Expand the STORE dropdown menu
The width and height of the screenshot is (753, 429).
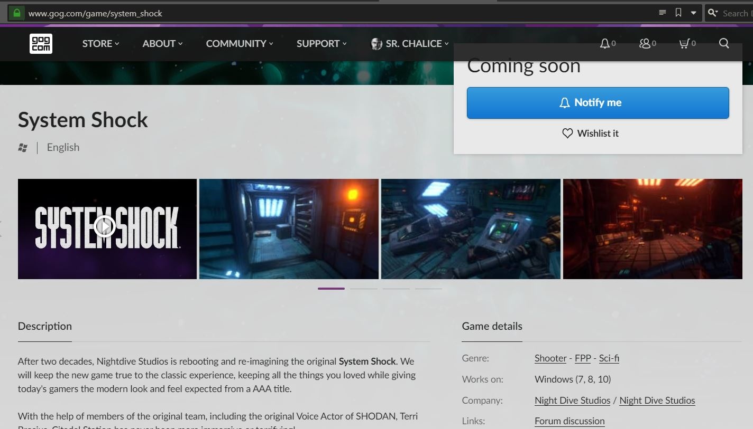click(100, 44)
